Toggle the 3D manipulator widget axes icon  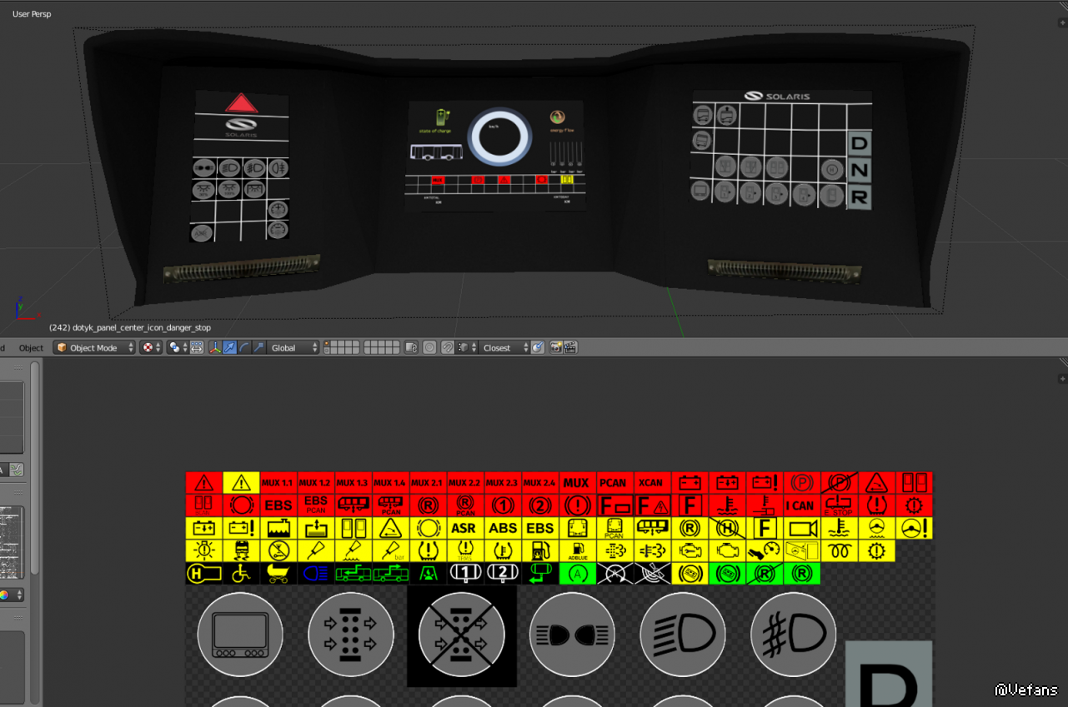point(216,348)
